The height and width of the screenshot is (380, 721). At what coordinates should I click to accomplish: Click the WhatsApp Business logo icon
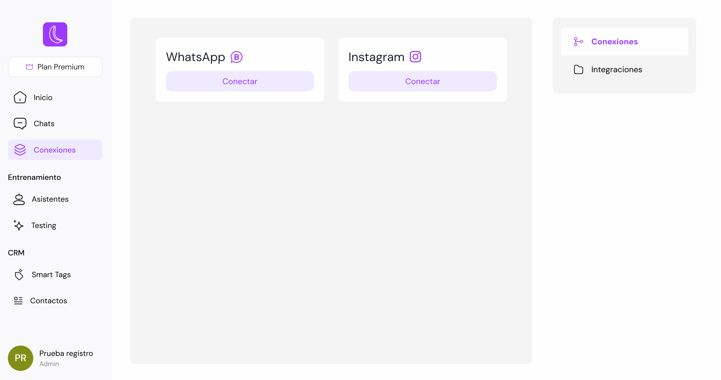click(237, 57)
